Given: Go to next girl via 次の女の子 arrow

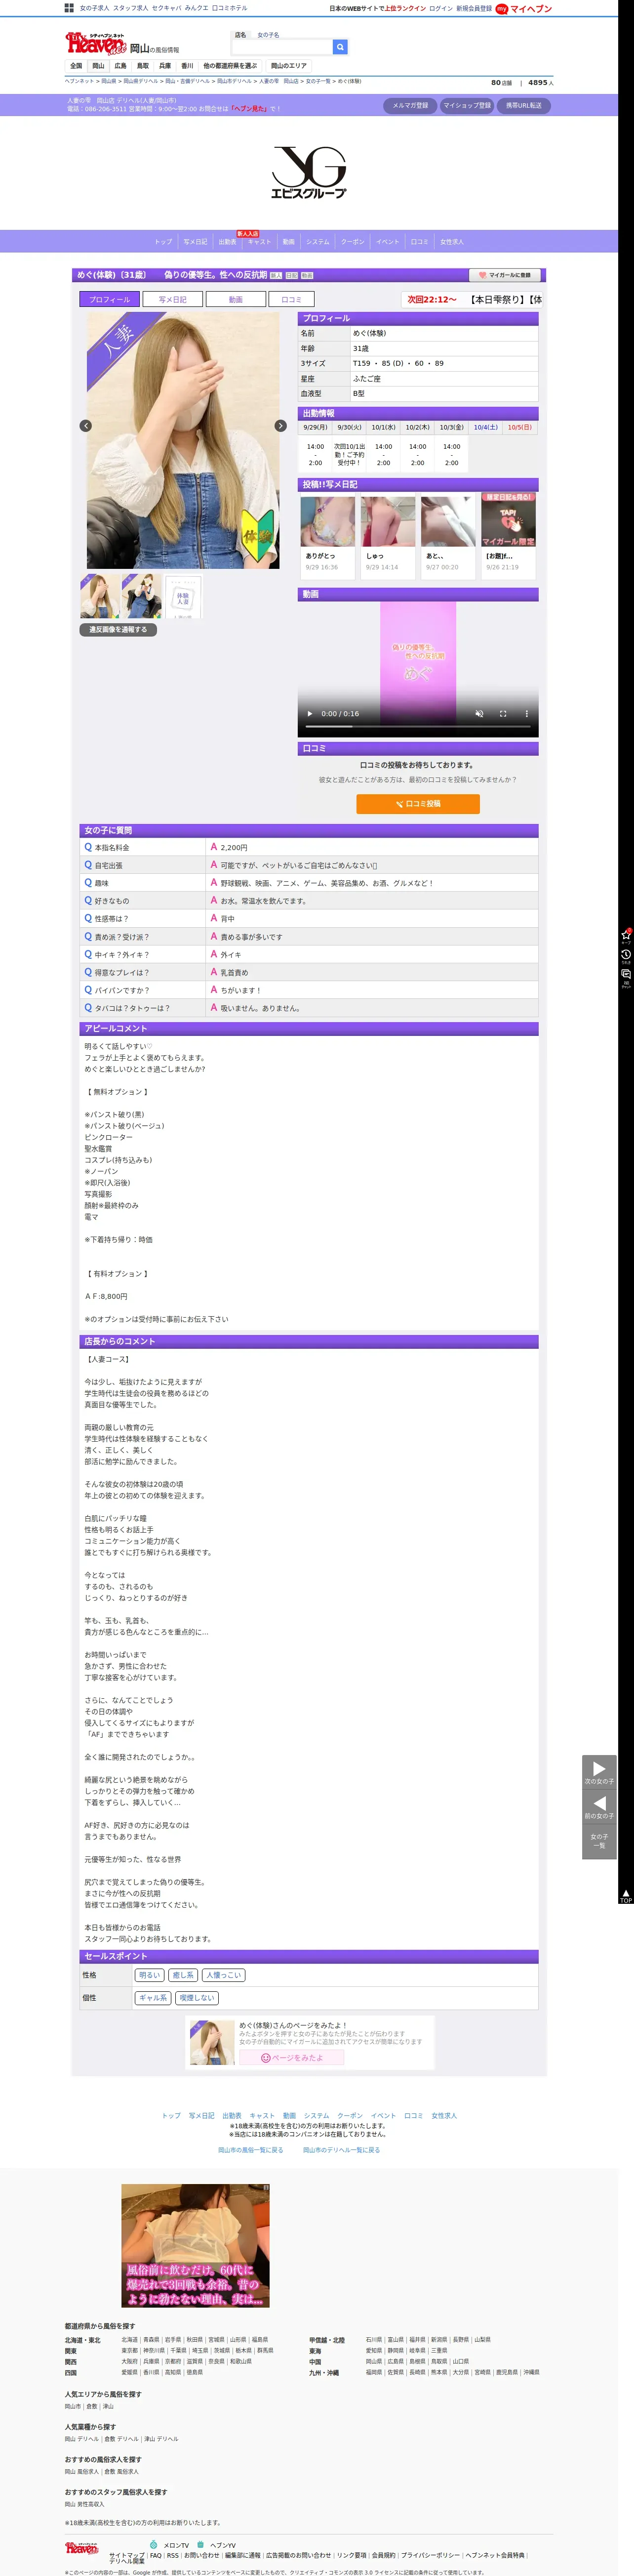Looking at the screenshot, I should (599, 1771).
